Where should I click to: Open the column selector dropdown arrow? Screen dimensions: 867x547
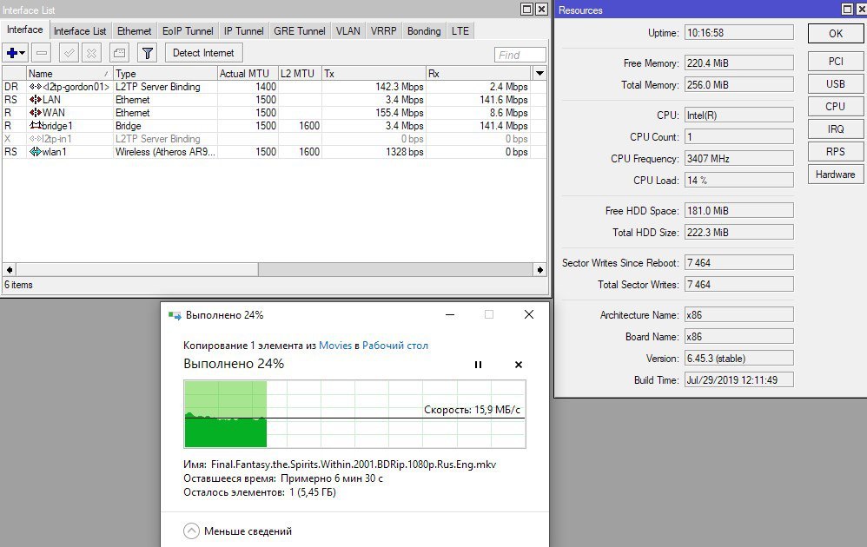539,74
